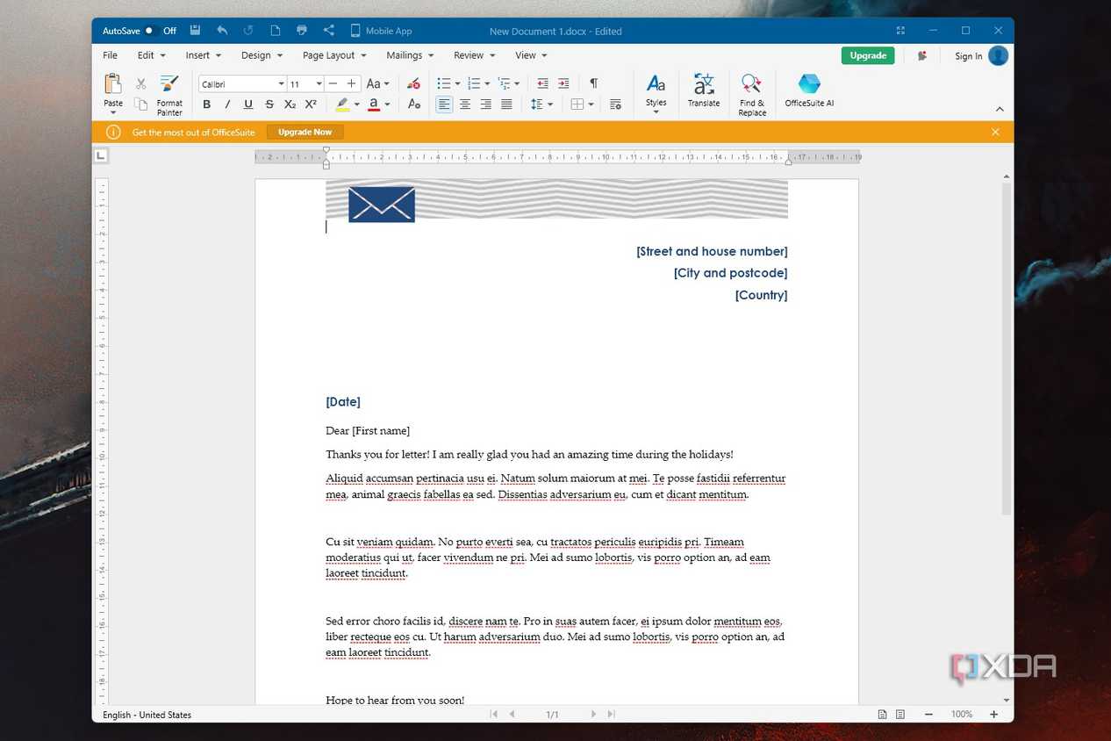This screenshot has width=1111, height=741.
Task: Decrease font size with minus button
Action: tap(333, 83)
